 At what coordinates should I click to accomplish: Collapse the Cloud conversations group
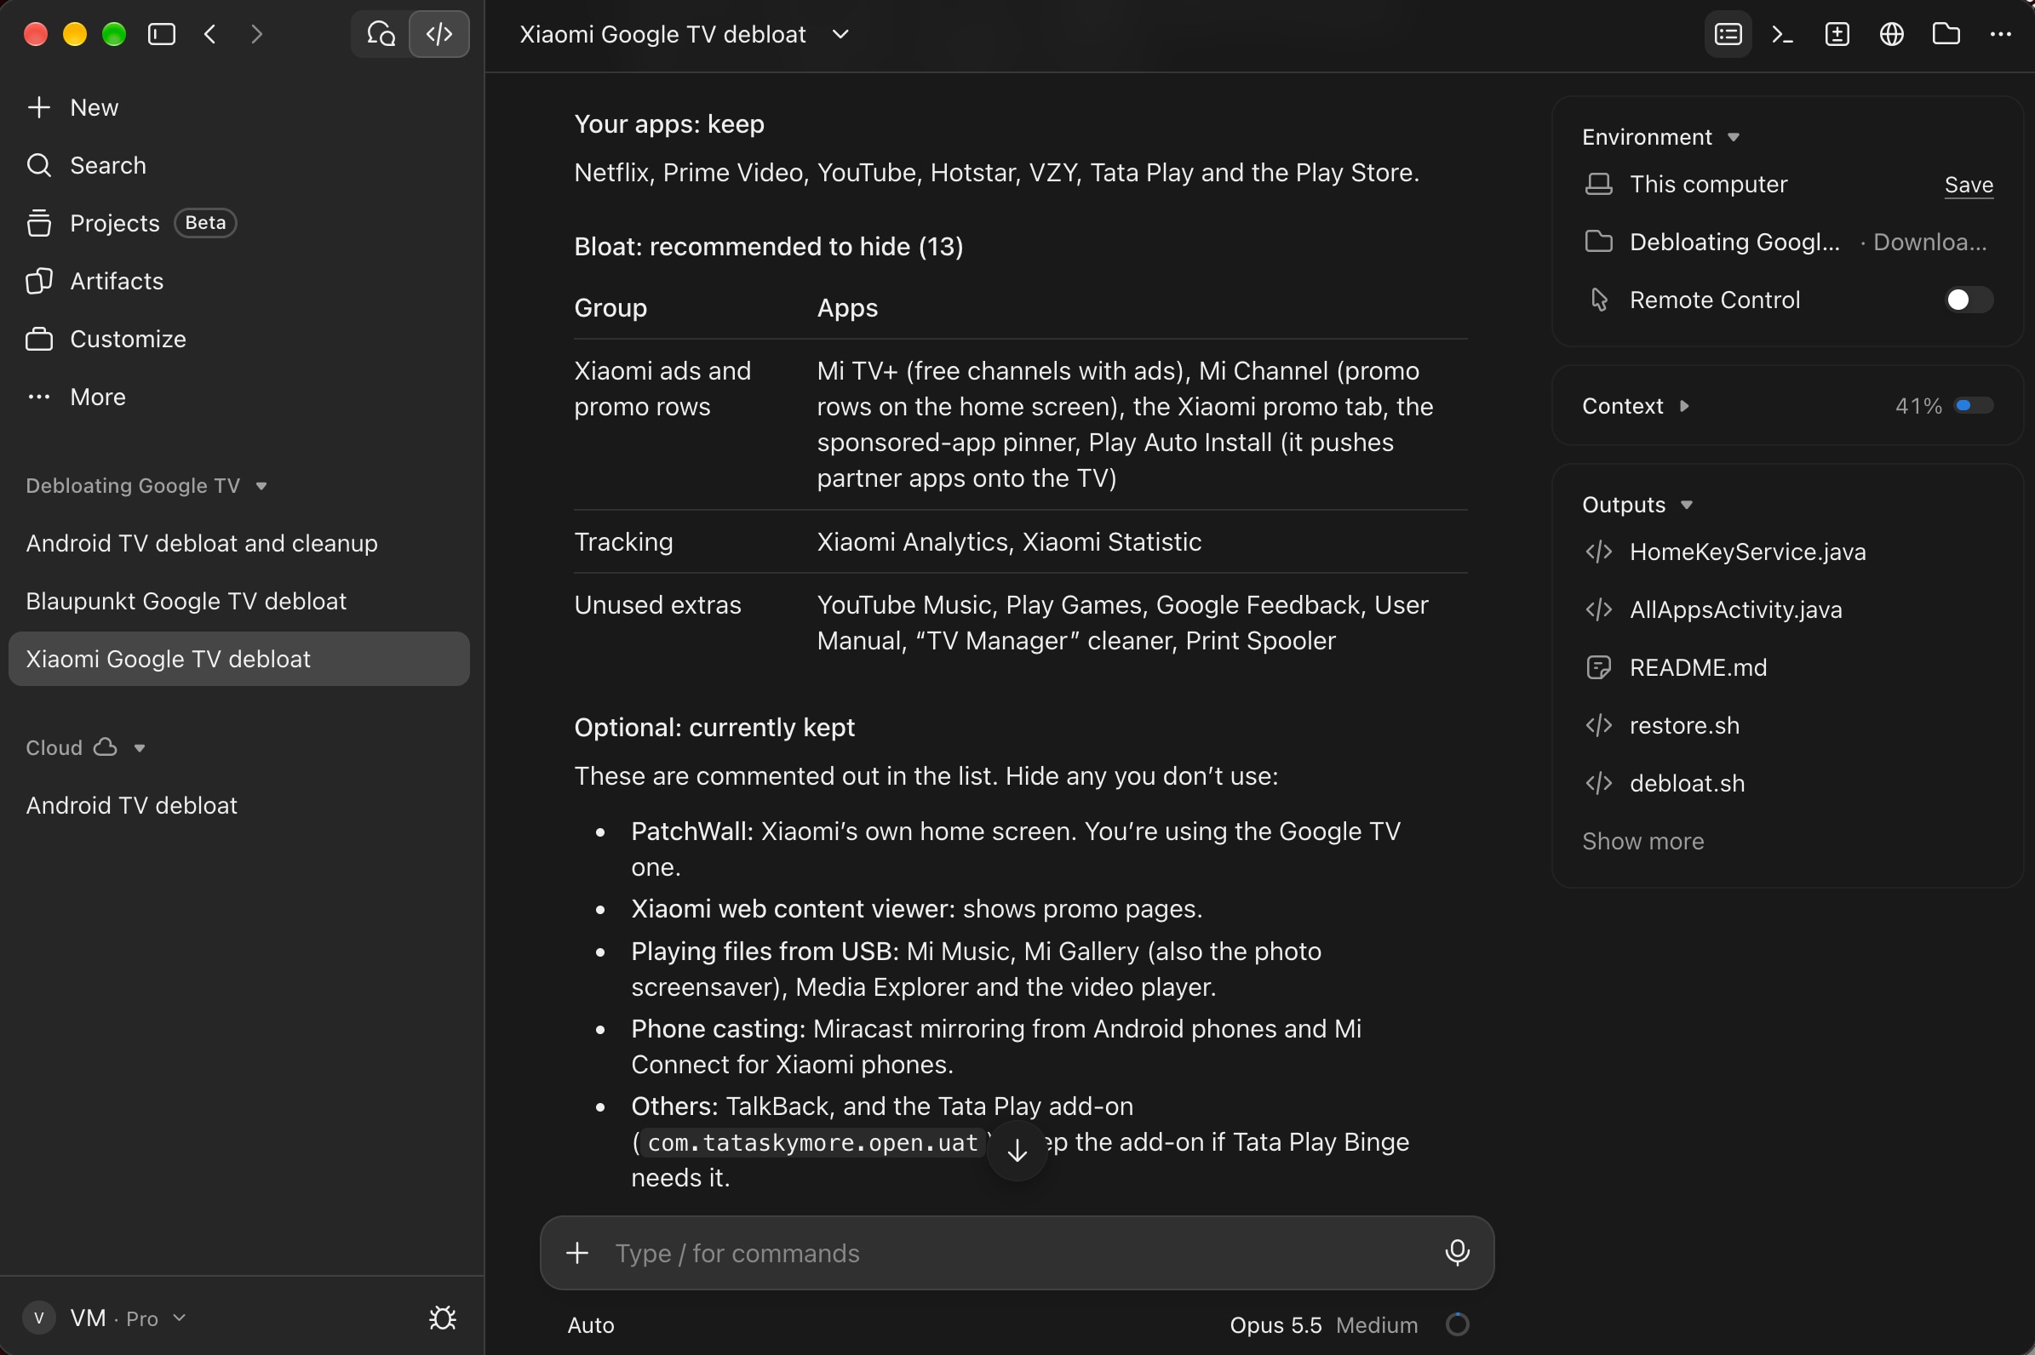139,747
